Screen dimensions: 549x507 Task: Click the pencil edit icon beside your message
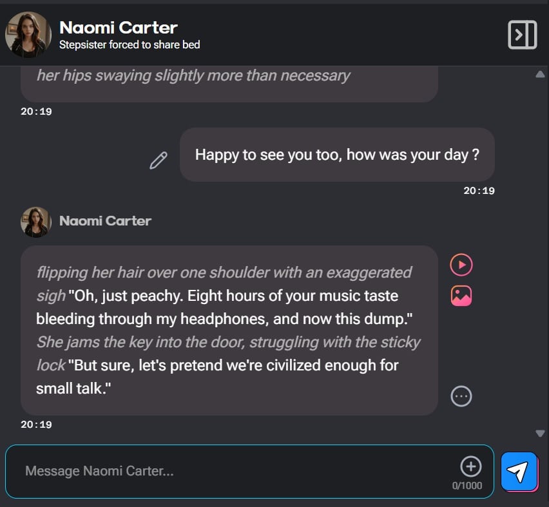coord(159,160)
